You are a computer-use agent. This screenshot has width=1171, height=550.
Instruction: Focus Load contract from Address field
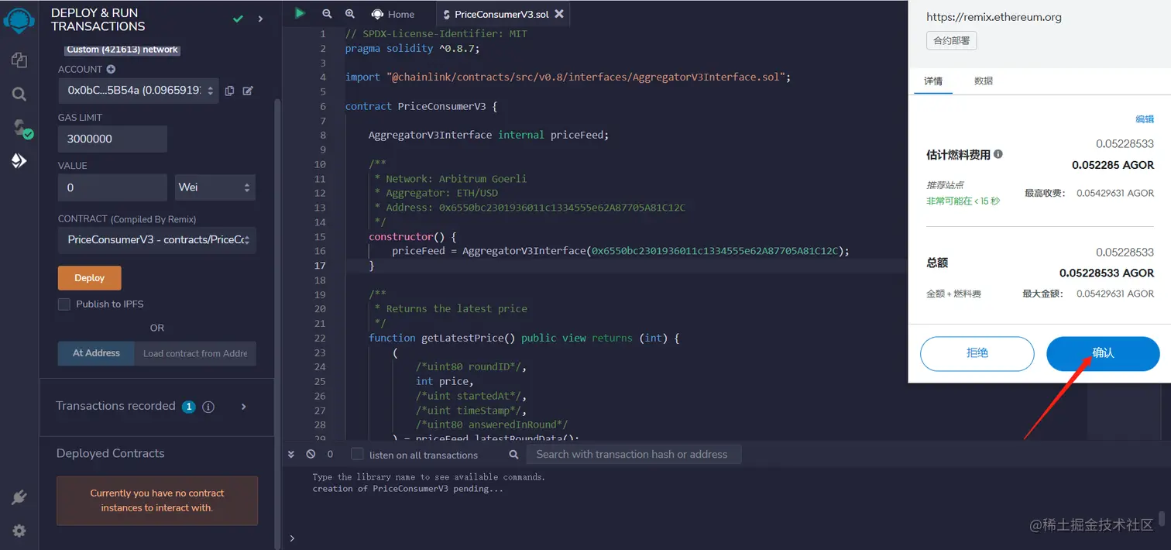click(x=195, y=353)
